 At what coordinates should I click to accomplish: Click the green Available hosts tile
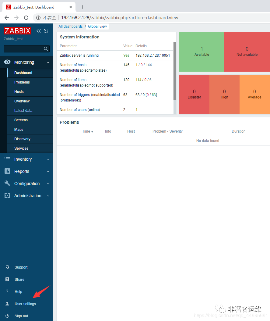pos(202,52)
